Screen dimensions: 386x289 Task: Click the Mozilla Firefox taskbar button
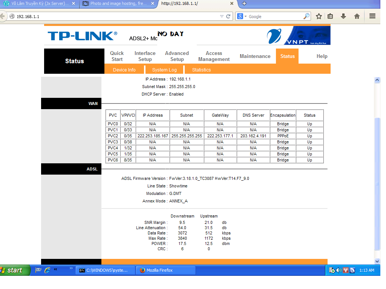(x=166, y=270)
